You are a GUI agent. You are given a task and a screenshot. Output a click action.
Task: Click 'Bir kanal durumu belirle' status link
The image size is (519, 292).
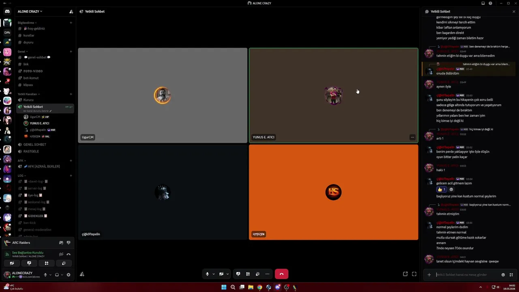38,111
